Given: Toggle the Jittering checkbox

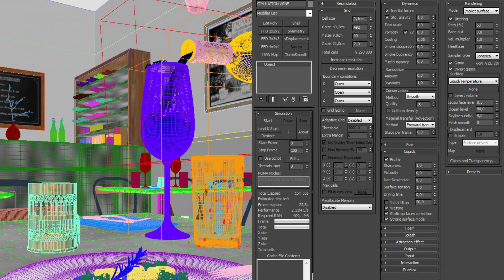Looking at the screenshot, I should [450, 19].
